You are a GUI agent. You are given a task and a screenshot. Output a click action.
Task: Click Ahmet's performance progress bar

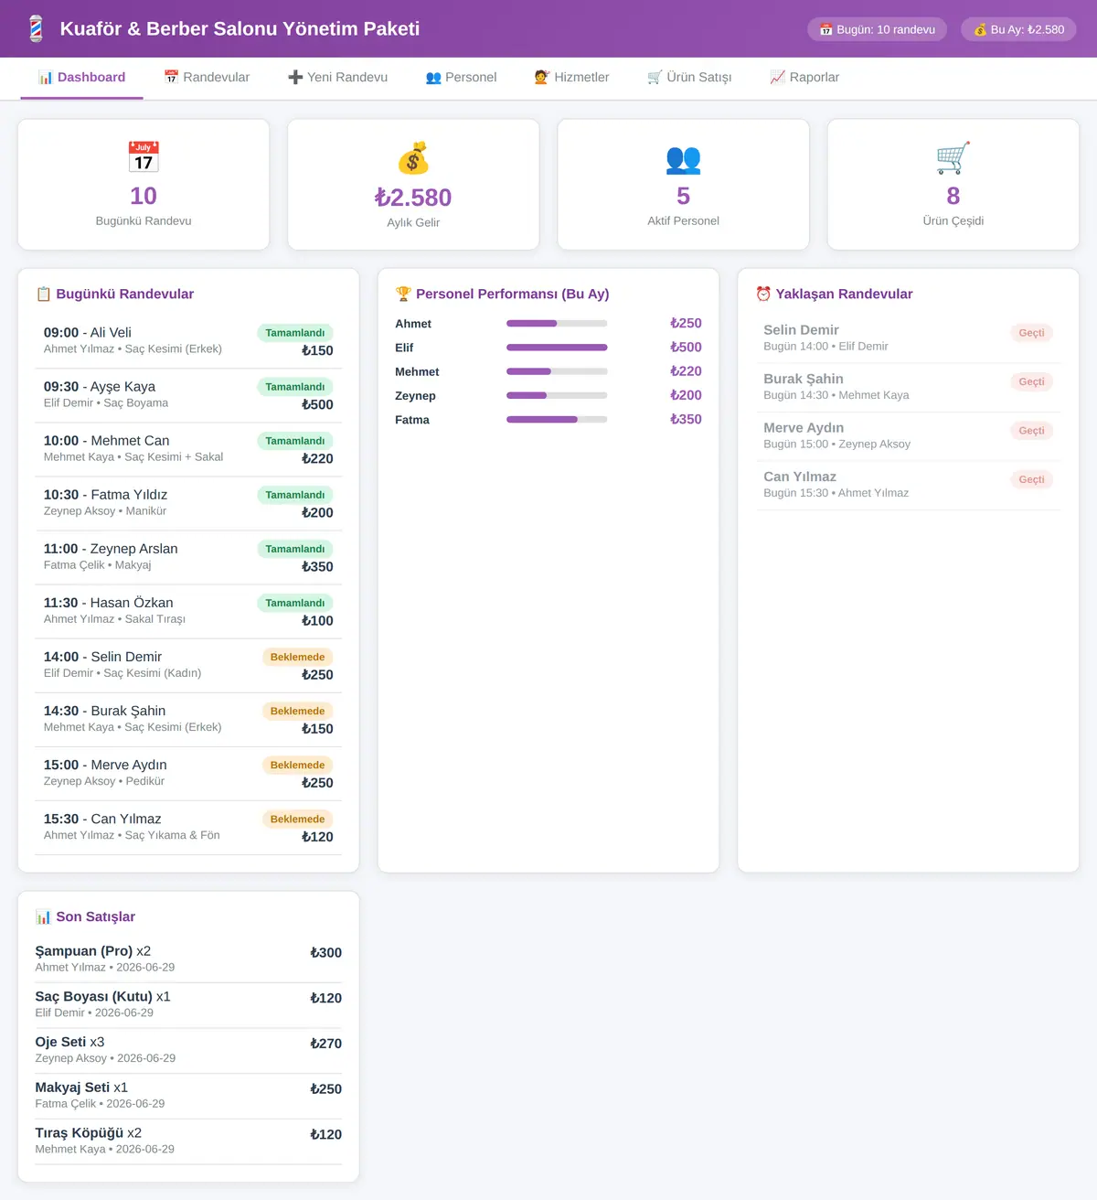point(557,324)
